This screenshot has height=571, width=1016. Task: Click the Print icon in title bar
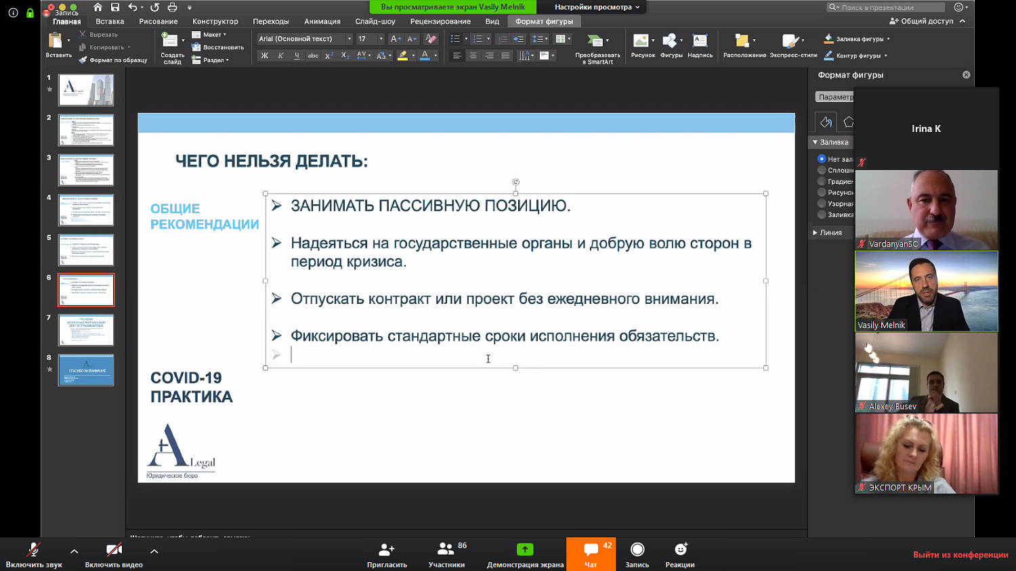tap(172, 7)
